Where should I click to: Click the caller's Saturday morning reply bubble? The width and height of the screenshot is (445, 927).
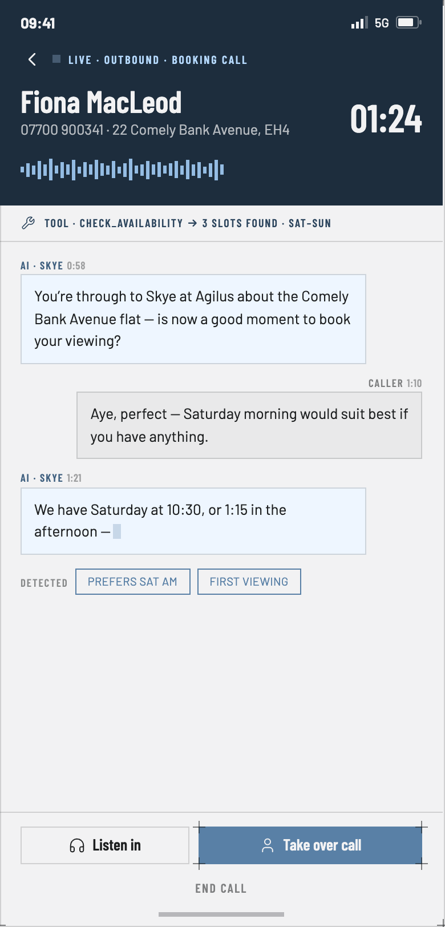point(249,425)
